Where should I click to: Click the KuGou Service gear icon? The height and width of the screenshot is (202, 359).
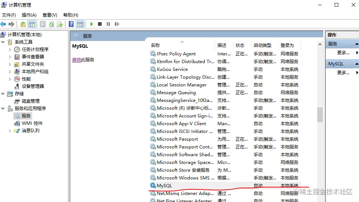[153, 69]
